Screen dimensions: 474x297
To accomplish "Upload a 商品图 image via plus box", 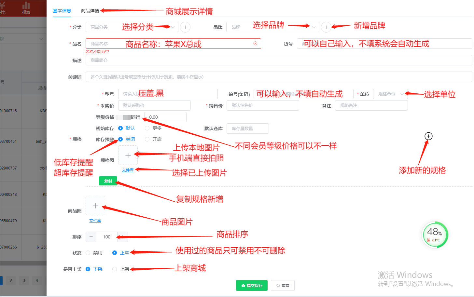I will point(95,206).
